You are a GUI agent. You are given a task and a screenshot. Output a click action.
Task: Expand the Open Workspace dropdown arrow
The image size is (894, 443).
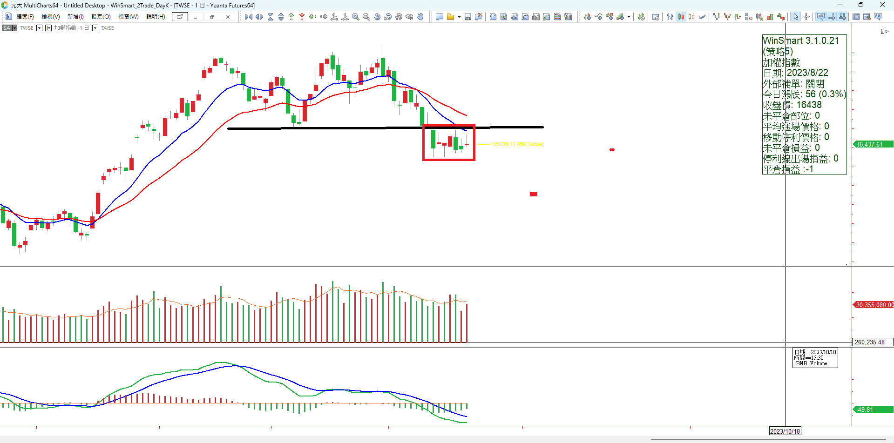click(459, 17)
